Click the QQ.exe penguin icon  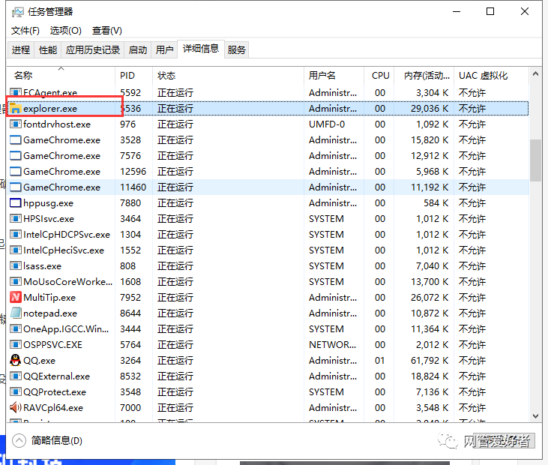pos(15,361)
